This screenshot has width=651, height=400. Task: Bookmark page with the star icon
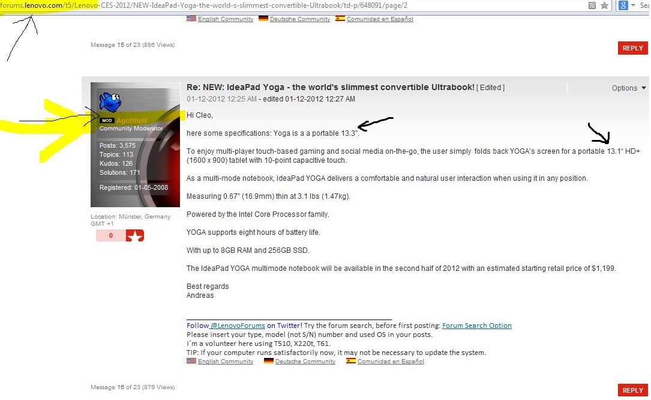pos(605,5)
